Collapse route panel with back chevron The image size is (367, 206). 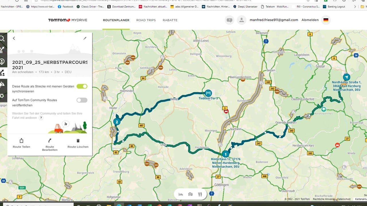14,38
